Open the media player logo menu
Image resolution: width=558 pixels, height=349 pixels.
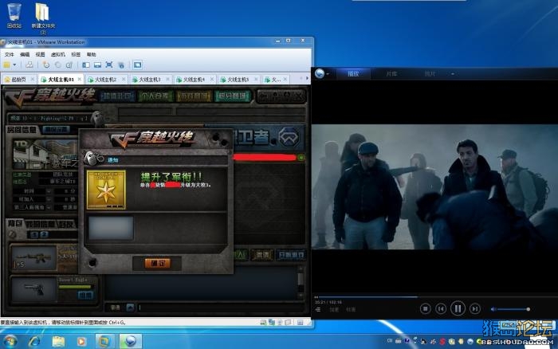coord(320,73)
